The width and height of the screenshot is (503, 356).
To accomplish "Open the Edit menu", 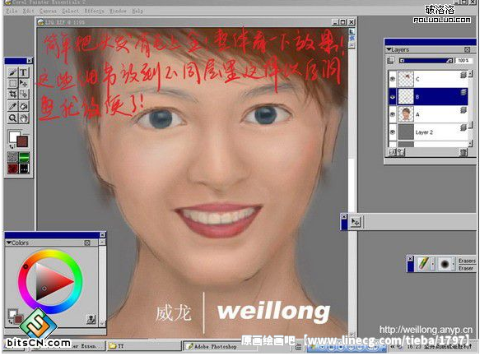I will pyautogui.click(x=28, y=11).
